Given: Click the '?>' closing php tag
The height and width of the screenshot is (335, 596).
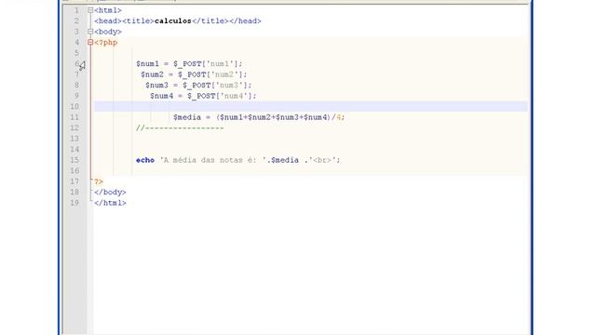Looking at the screenshot, I should point(99,181).
